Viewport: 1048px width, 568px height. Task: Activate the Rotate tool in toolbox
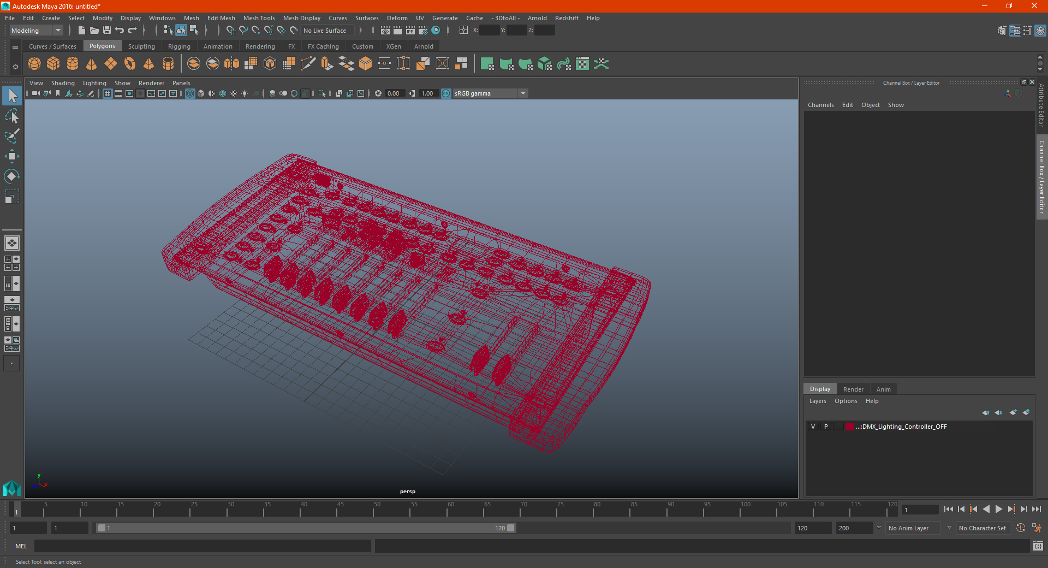[11, 176]
